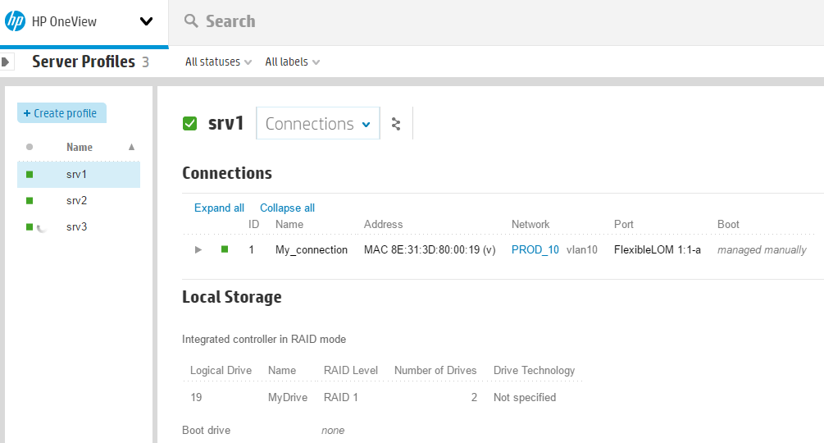Click the My_connection name cell
This screenshot has width=824, height=443.
pyautogui.click(x=312, y=249)
